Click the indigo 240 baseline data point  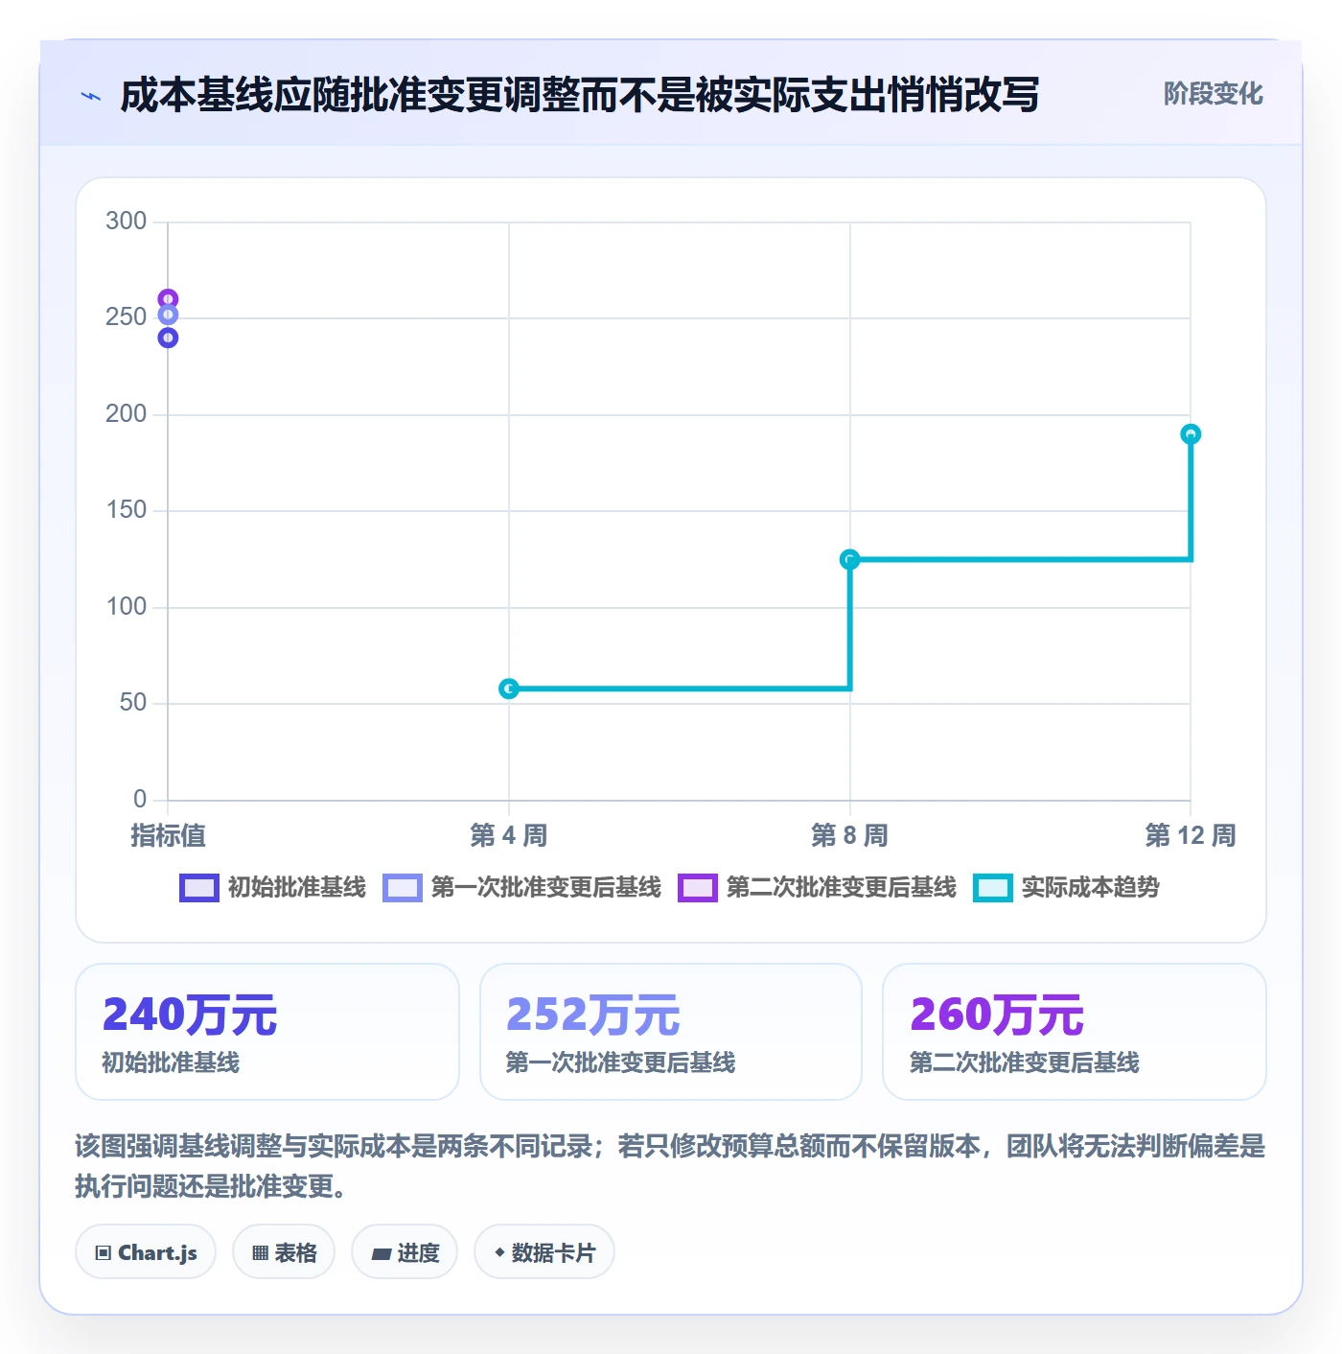pyautogui.click(x=168, y=338)
